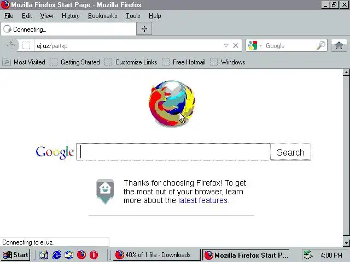
Task: Focus the ej.uz/partxp address field
Action: (129, 46)
